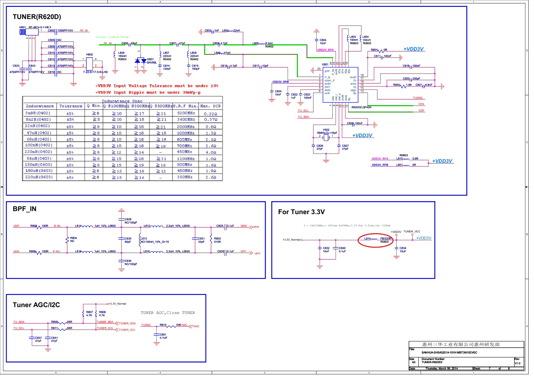Click the R807 4.7K pull-up resistor
Image resolution: width=534 pixels, height=378 pixels.
(x=83, y=314)
